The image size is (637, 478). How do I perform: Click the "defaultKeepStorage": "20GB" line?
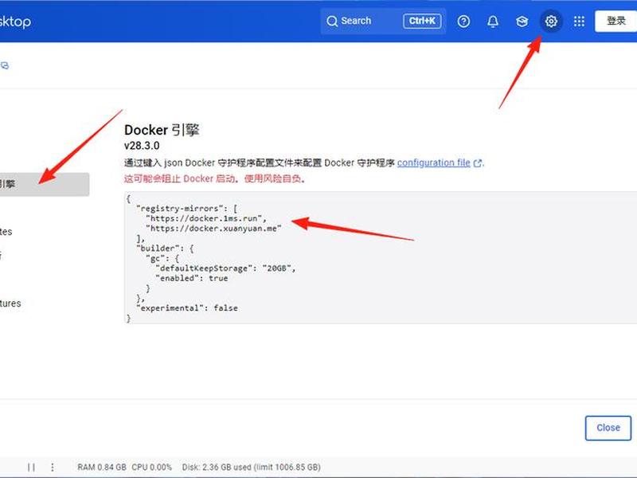(x=225, y=268)
